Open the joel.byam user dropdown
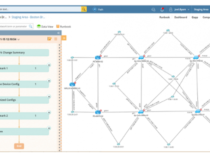The width and height of the screenshot is (210, 157). [x=179, y=9]
